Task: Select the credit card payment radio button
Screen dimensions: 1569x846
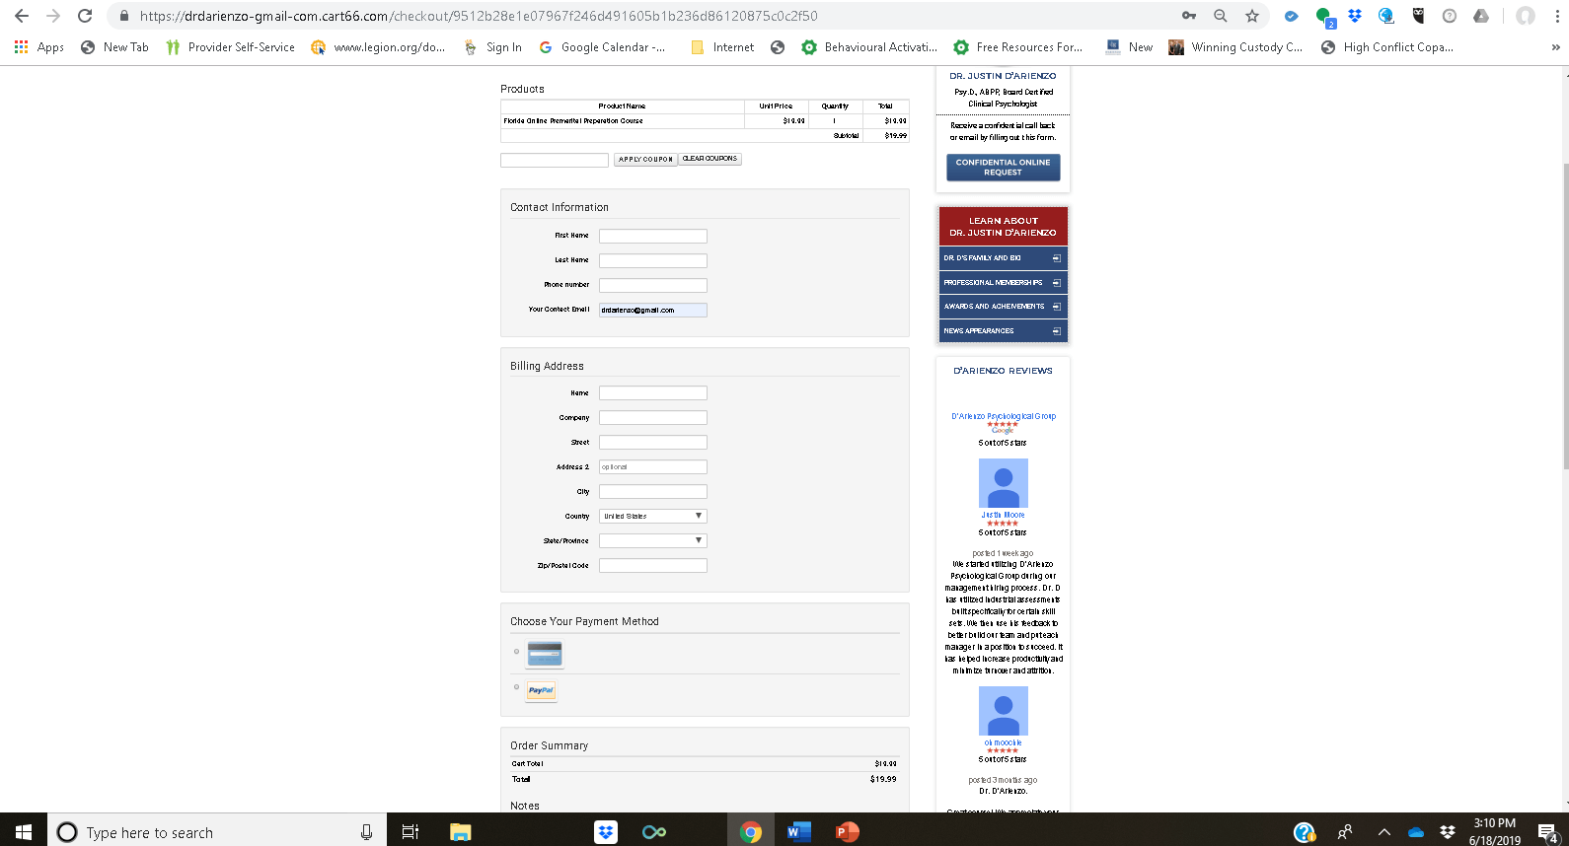Action: [516, 652]
